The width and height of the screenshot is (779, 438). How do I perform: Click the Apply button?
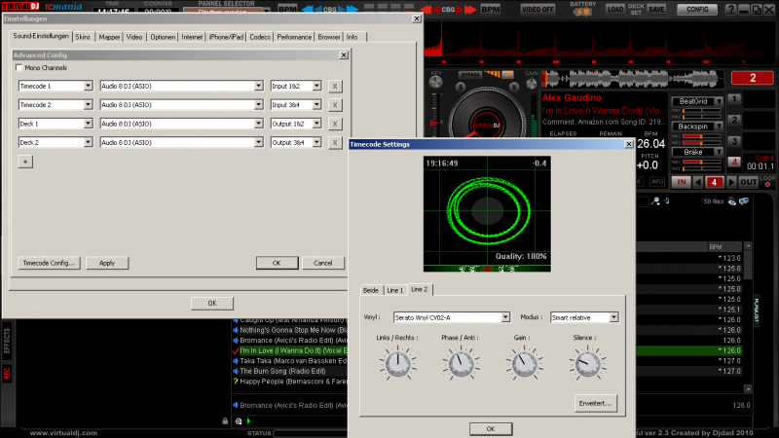(x=107, y=263)
